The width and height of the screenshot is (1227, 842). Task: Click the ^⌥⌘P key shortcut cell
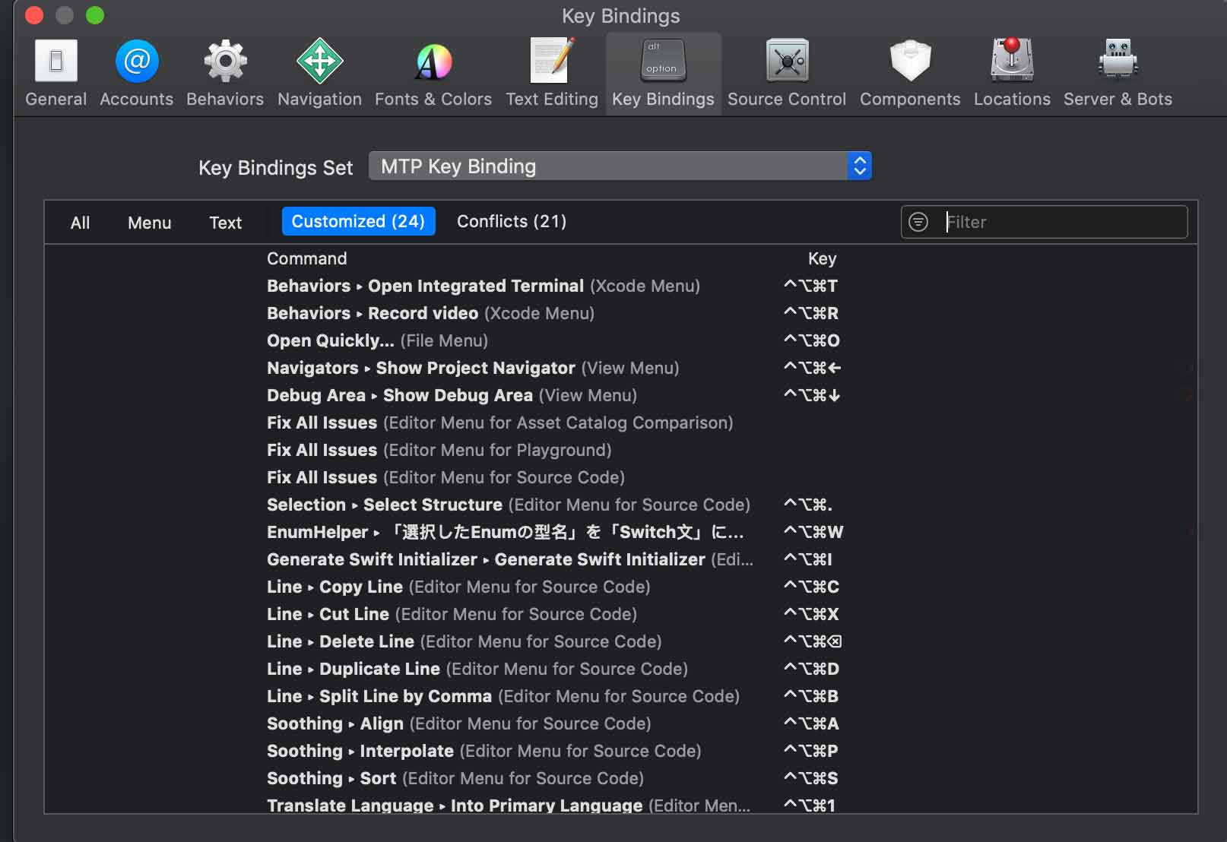(810, 751)
